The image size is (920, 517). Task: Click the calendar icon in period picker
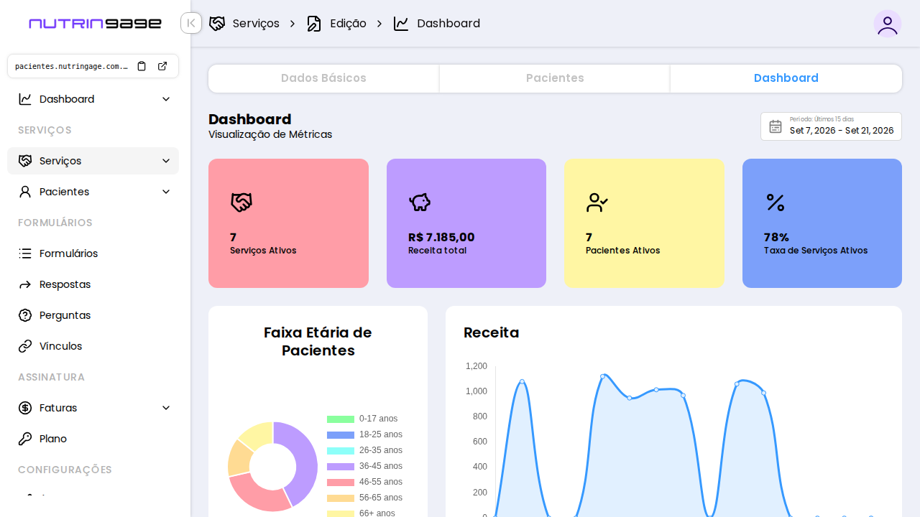pos(776,126)
